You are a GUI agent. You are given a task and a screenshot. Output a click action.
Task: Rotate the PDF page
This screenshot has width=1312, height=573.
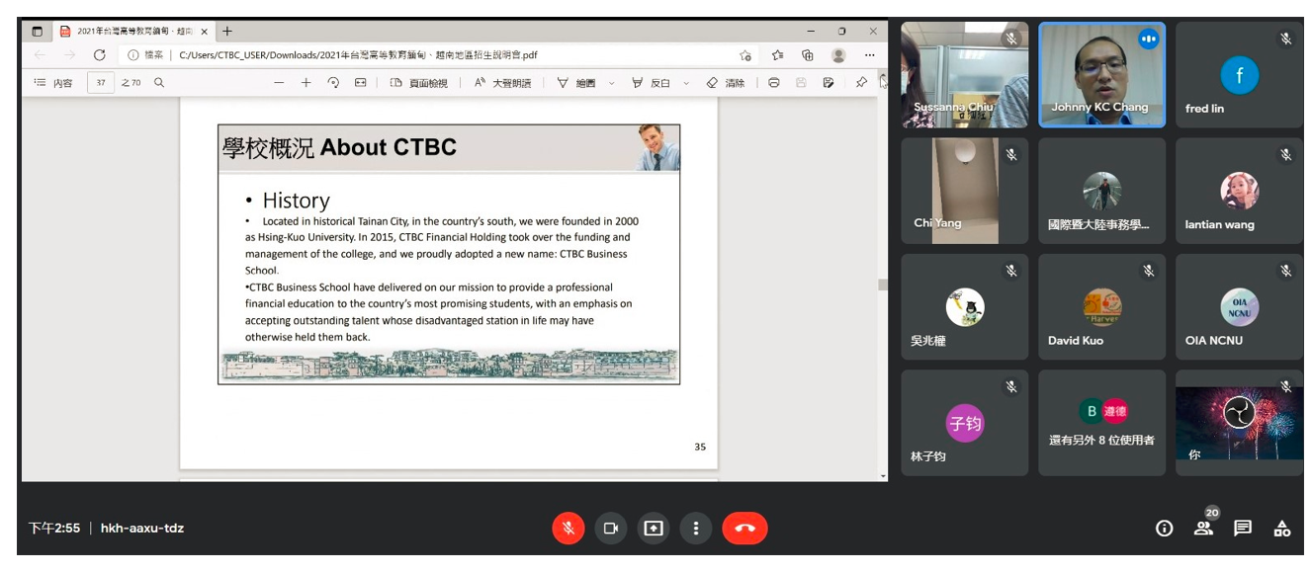tap(333, 83)
